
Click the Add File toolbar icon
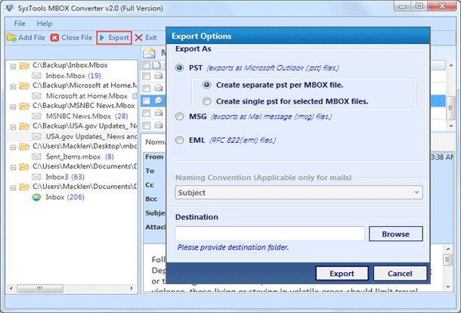point(11,38)
